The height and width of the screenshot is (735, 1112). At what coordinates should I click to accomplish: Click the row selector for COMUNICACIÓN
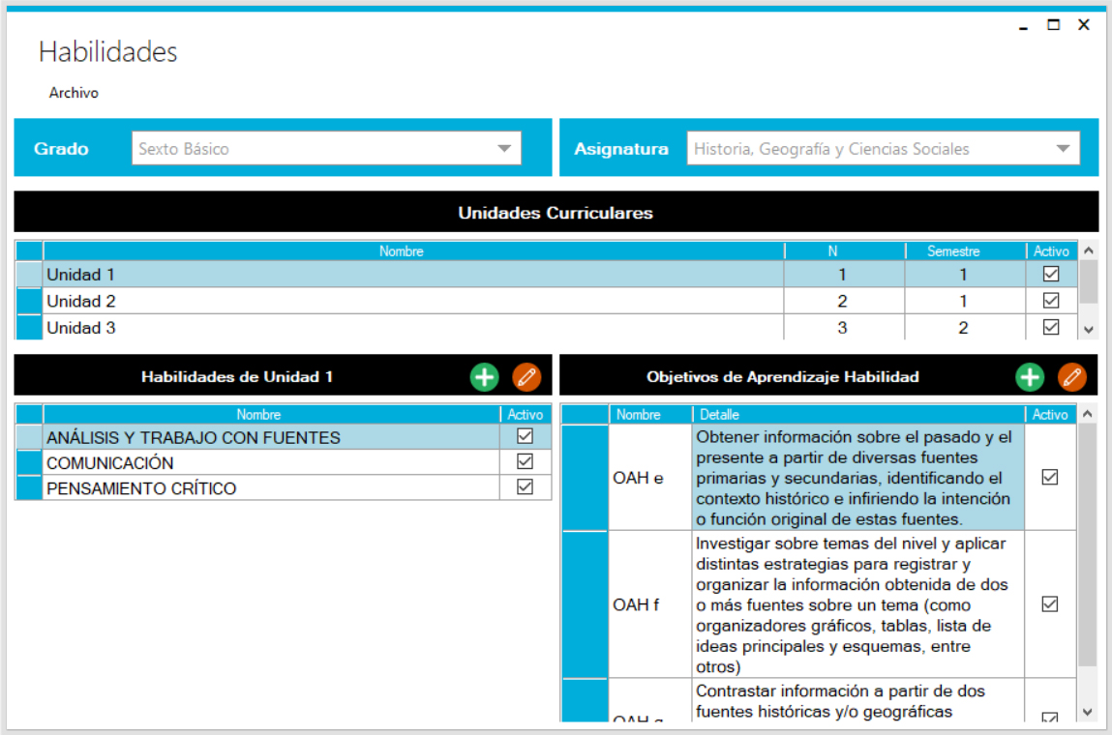pyautogui.click(x=29, y=463)
